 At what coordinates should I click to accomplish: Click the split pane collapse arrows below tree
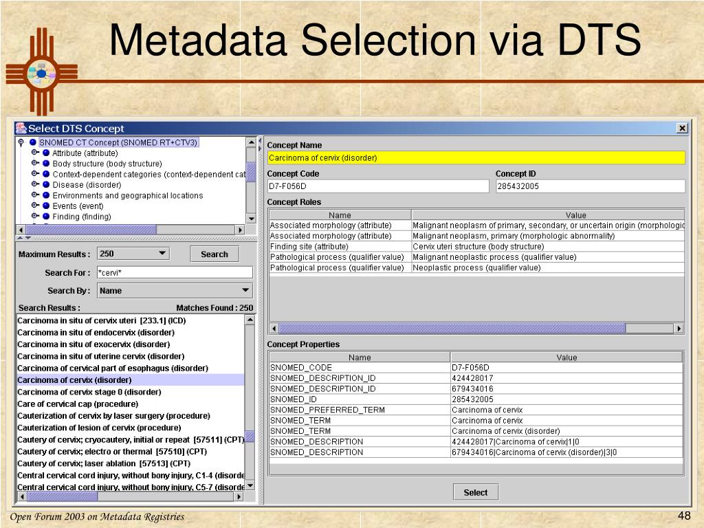point(24,238)
